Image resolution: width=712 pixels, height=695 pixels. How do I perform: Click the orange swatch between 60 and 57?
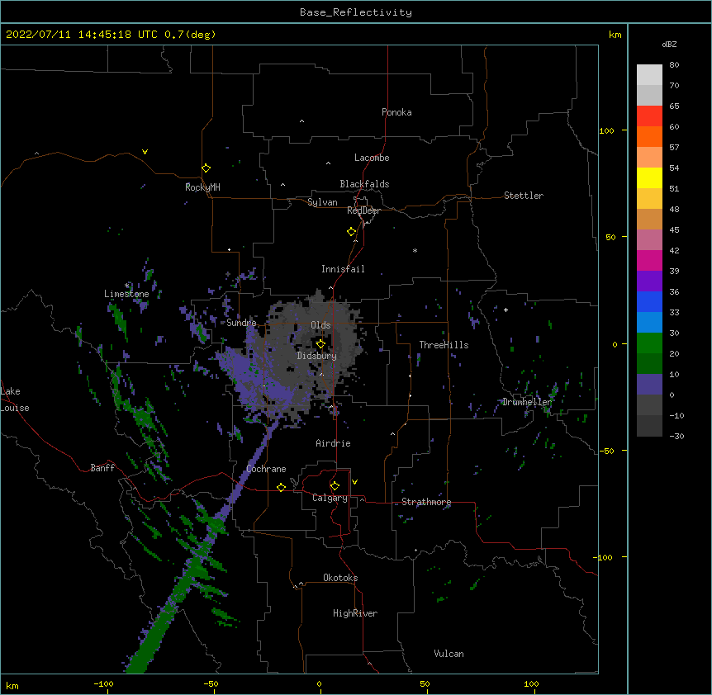click(x=649, y=136)
